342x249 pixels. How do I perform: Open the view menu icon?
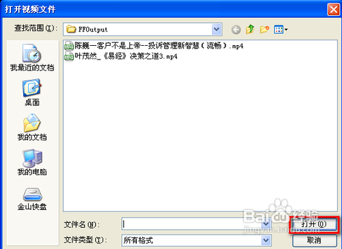pyautogui.click(x=280, y=29)
